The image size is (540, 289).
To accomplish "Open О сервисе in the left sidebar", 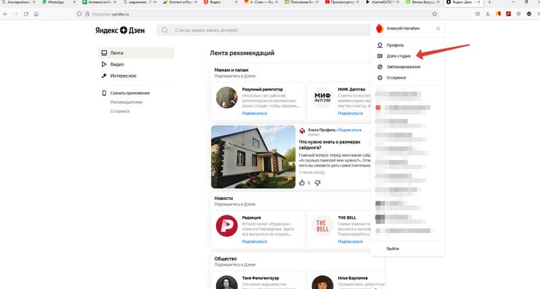I will (120, 111).
